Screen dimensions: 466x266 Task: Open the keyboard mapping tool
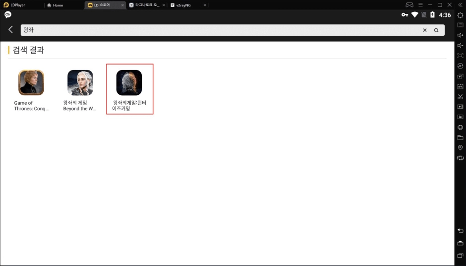tap(460, 25)
